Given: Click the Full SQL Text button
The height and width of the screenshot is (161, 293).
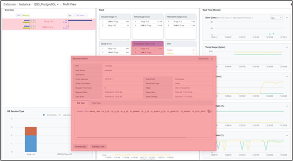Looking at the screenshot, I should 98,146.
